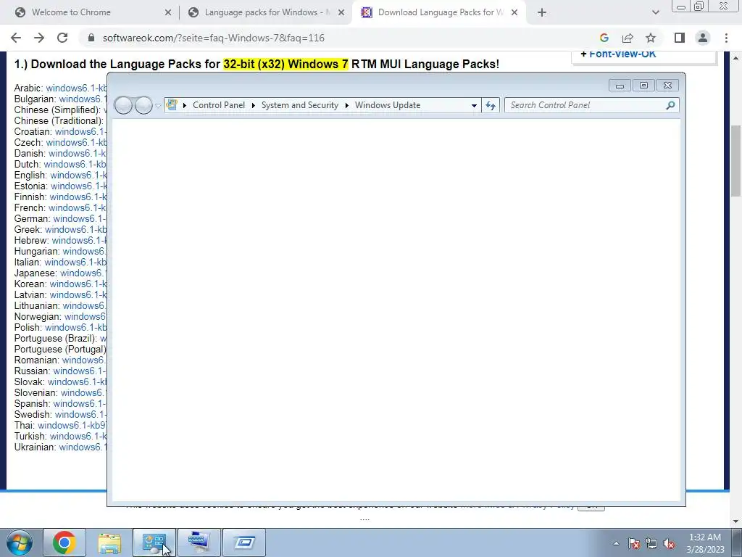The image size is (742, 557).
Task: Close Welcome to Chrome tab
Action: tap(168, 12)
